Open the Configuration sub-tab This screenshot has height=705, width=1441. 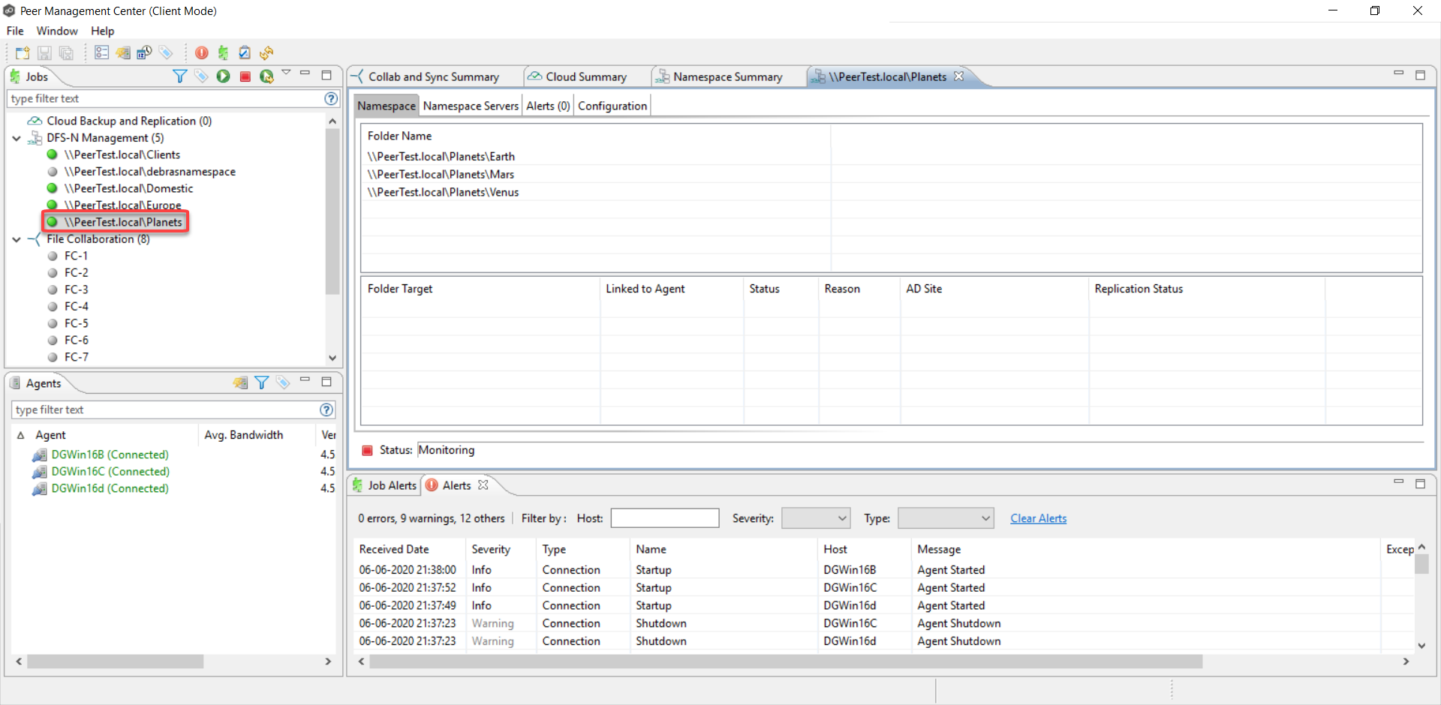612,106
